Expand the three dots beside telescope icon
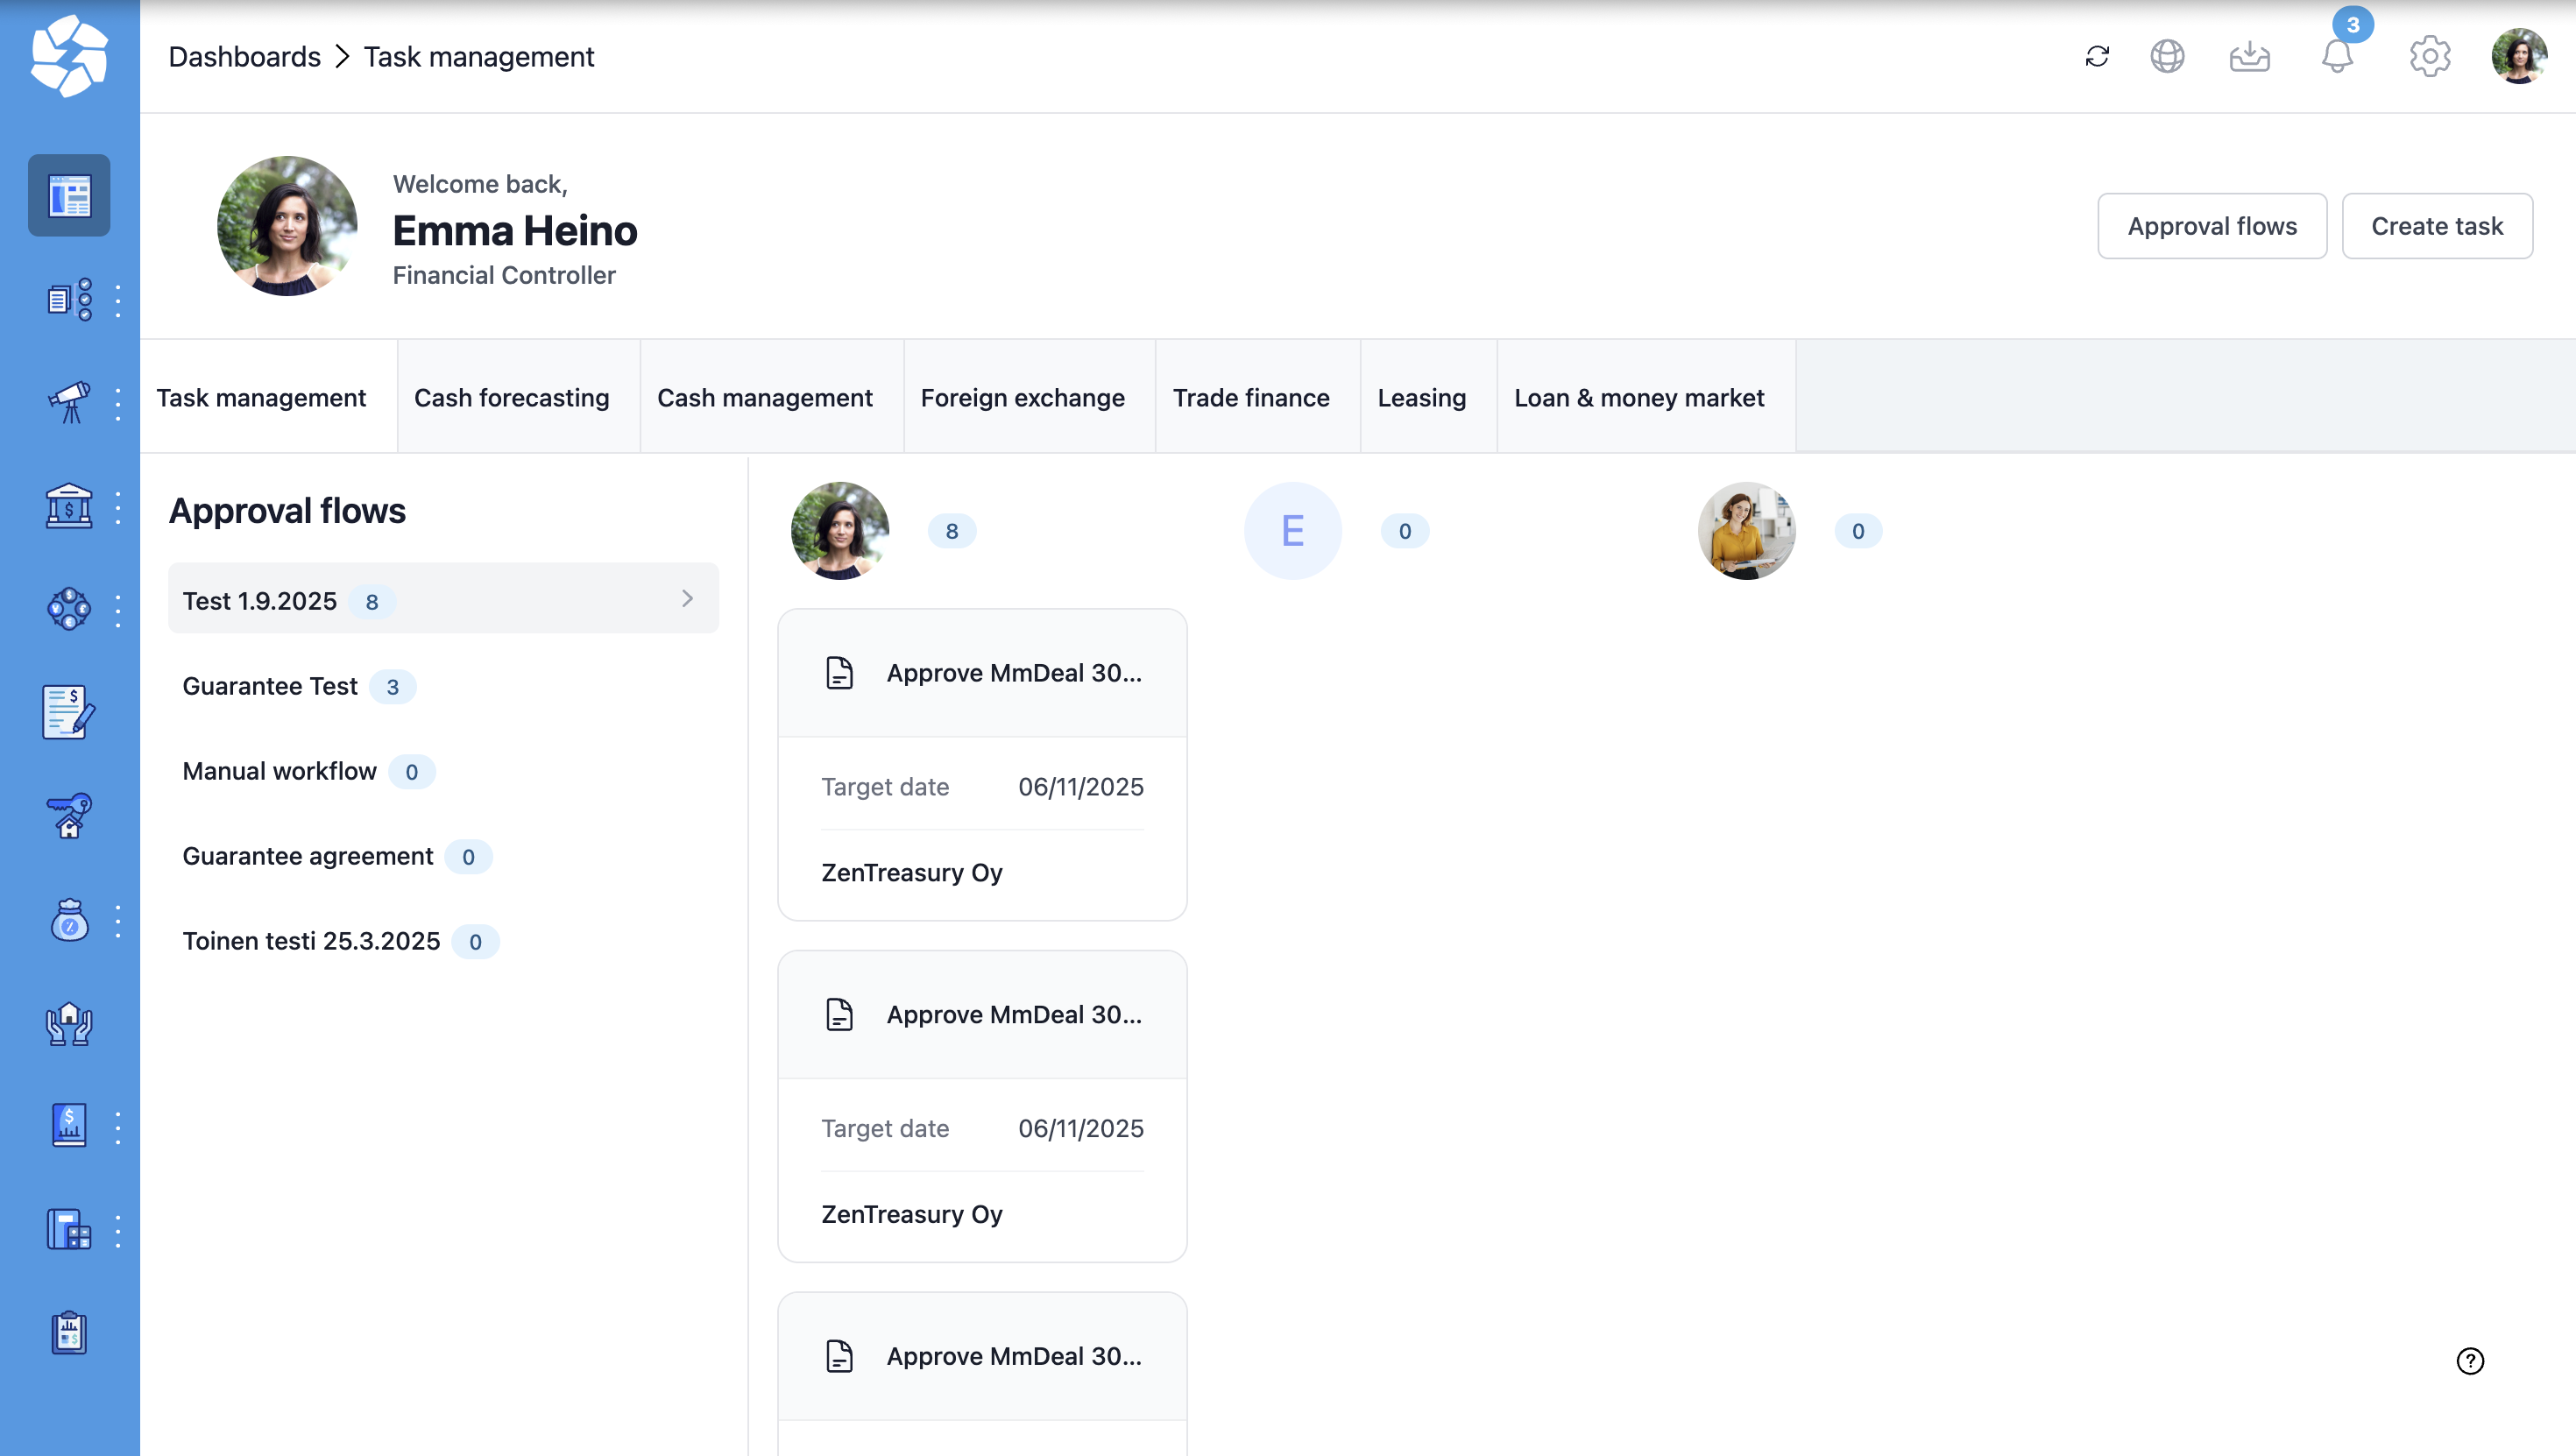Image resolution: width=2576 pixels, height=1456 pixels. (118, 403)
